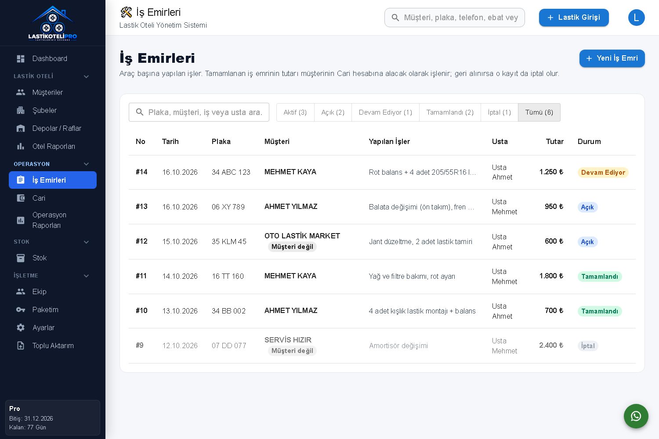Open the Dashboard sidebar icon

click(21, 58)
